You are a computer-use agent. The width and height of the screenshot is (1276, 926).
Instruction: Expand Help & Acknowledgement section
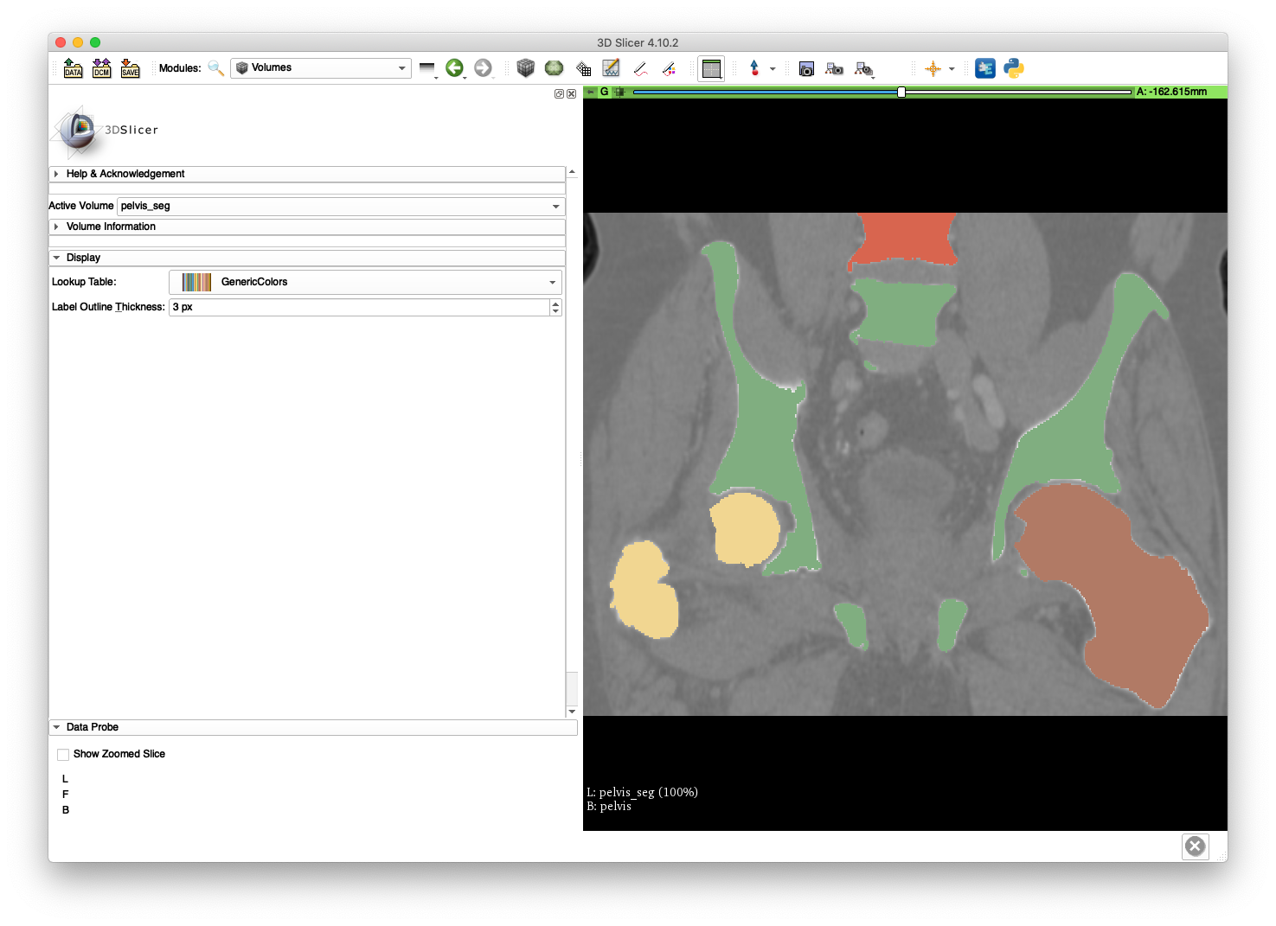pos(307,174)
